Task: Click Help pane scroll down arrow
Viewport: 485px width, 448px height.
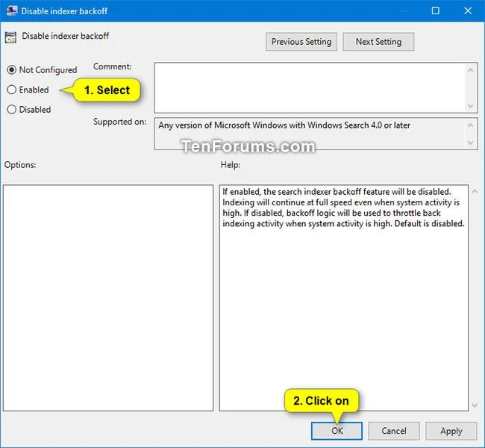Action: [475, 405]
